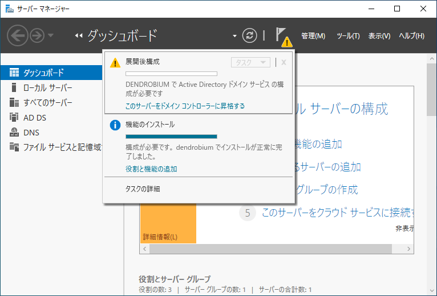
Task: Click the horizontal scrollbar left arrow
Action: (x=145, y=249)
